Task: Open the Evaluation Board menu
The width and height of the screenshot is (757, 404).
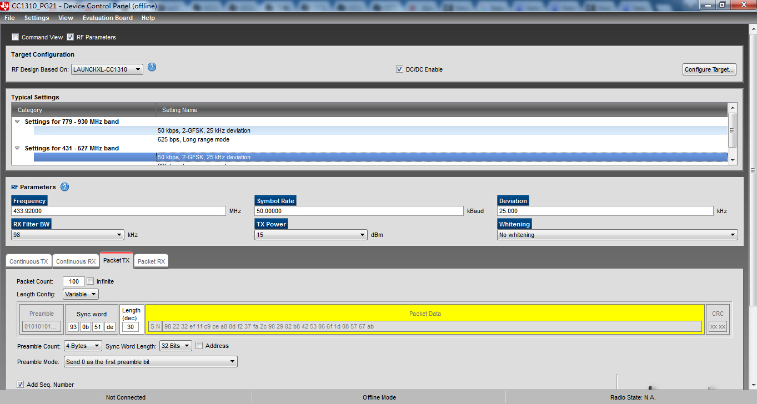Action: pyautogui.click(x=108, y=18)
